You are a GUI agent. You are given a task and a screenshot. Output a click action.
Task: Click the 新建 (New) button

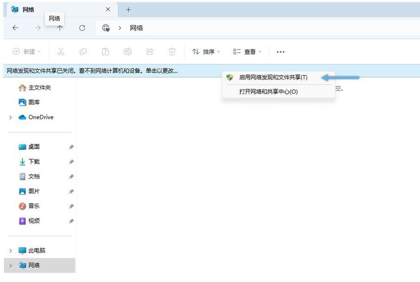26,52
